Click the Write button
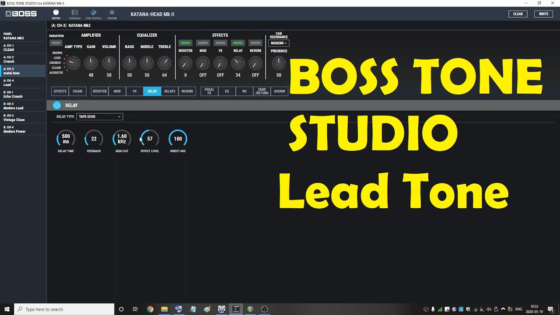 point(543,14)
